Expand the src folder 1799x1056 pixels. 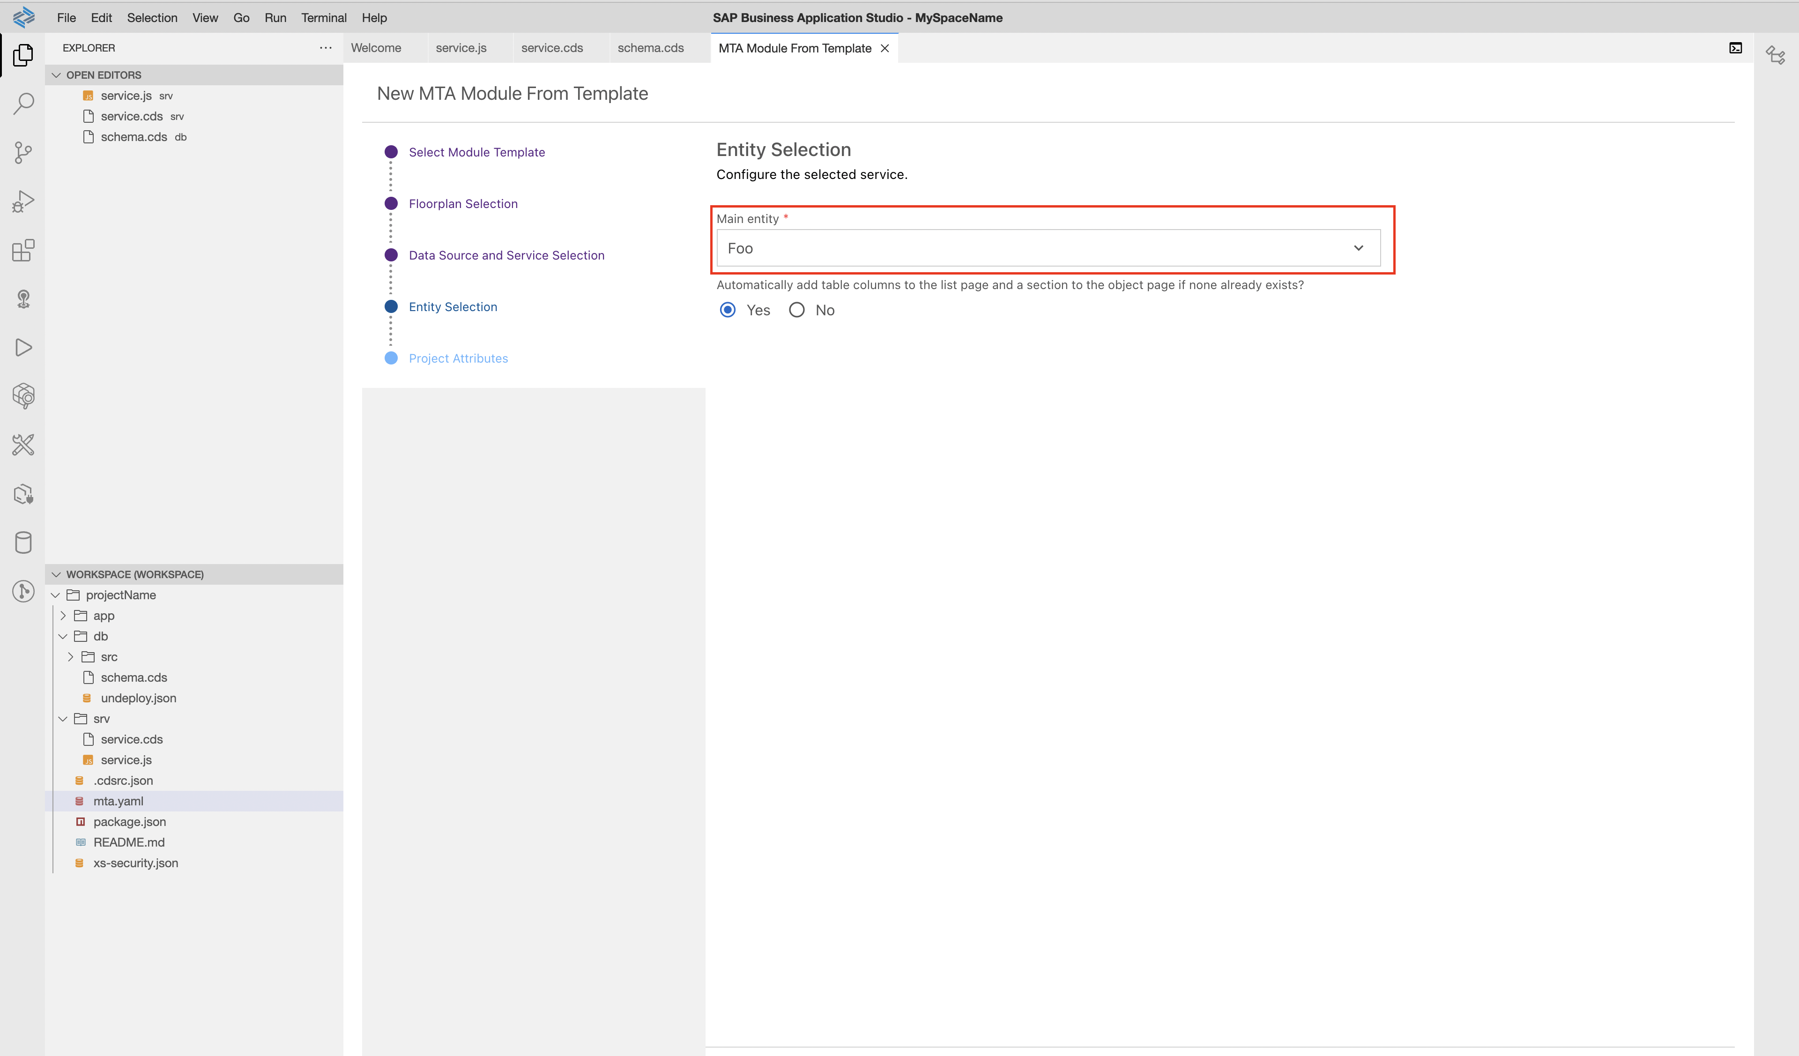click(70, 657)
